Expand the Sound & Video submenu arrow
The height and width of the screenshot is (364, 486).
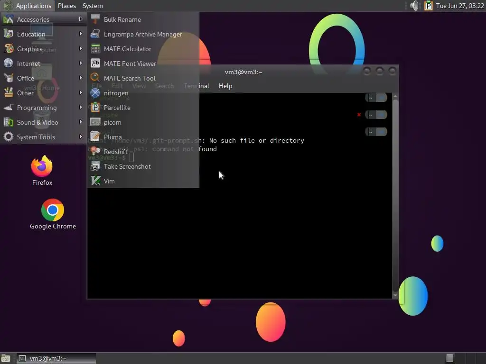tap(81, 122)
